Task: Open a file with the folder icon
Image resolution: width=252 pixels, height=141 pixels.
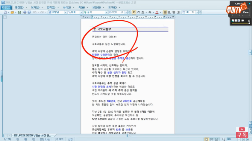Action: pos(12,12)
